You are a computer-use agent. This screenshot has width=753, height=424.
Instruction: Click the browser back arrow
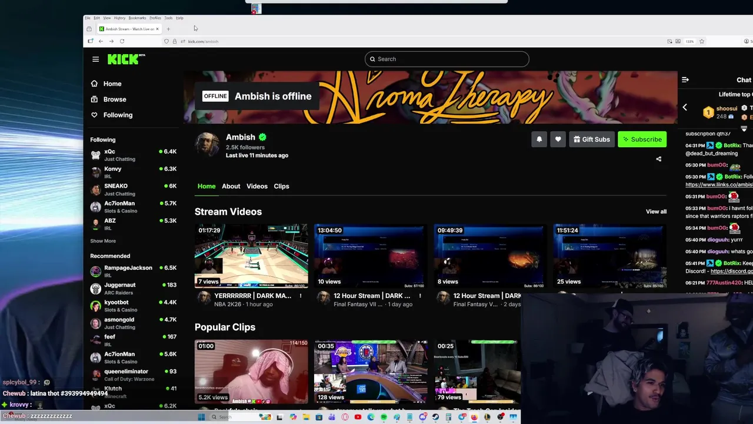(101, 41)
